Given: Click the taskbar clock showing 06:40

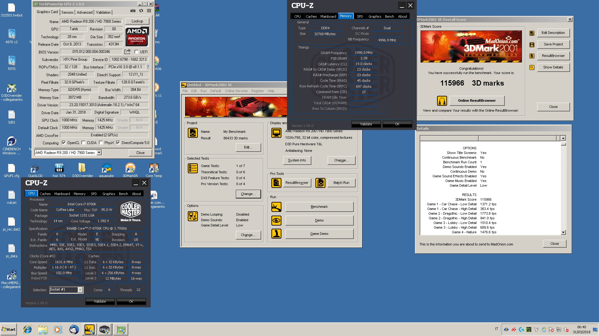Looking at the screenshot, I should click(x=582, y=327).
